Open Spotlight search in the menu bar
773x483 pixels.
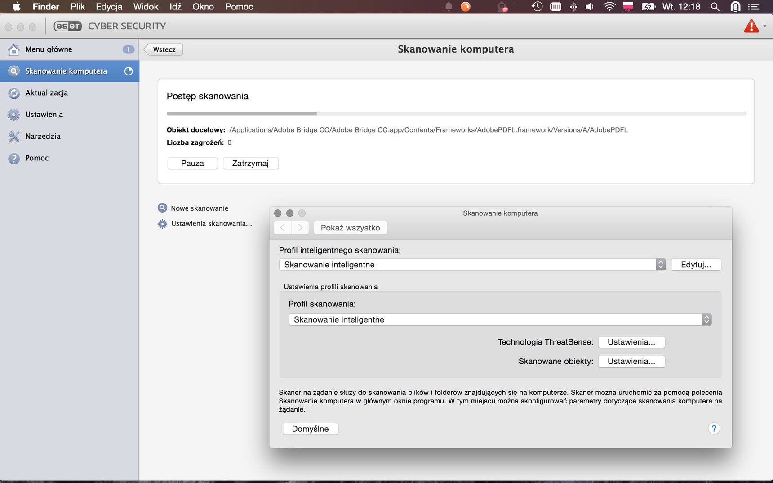point(715,6)
